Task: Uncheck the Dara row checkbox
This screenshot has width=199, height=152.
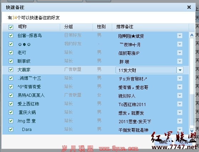Action: click(x=11, y=129)
